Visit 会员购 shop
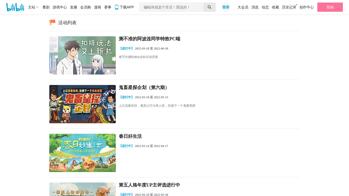 (86, 7)
